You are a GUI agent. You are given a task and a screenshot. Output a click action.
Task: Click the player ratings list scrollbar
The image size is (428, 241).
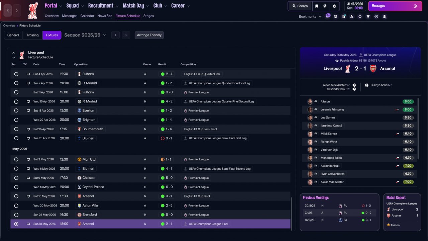(418, 129)
